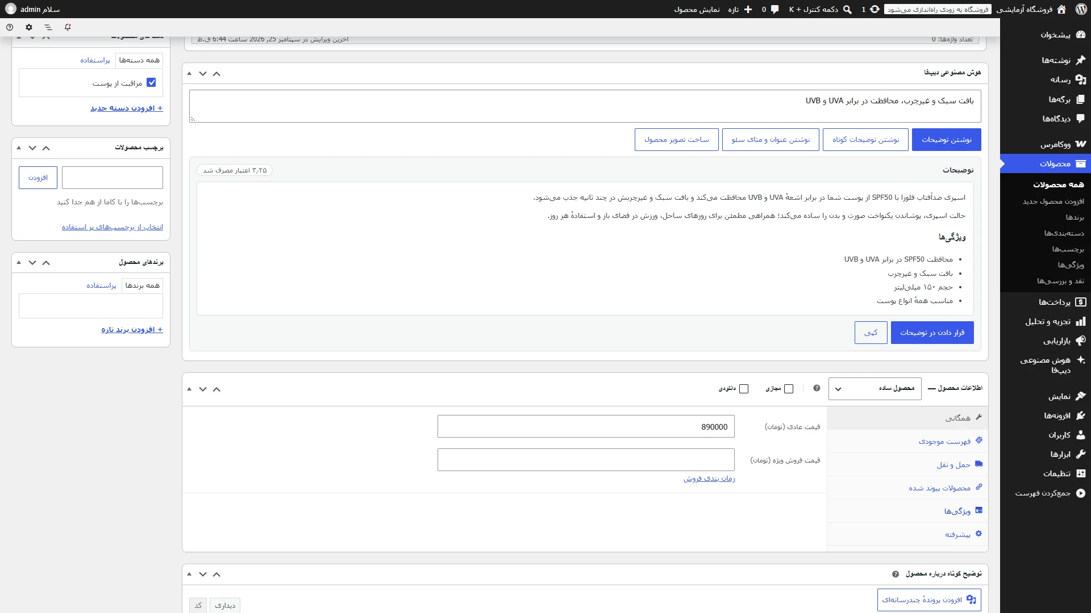
Task: Open the product type dropdown محصول ساده
Action: tap(875, 389)
